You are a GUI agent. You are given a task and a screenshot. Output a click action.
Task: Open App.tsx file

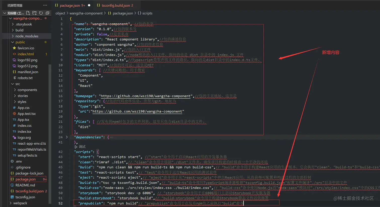click(23, 120)
